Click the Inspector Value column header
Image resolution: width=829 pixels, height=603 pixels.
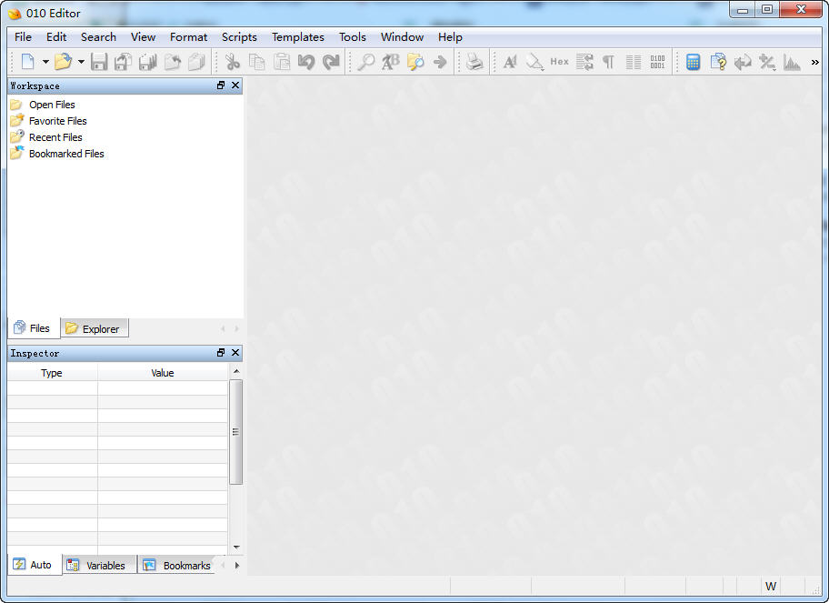tap(163, 373)
